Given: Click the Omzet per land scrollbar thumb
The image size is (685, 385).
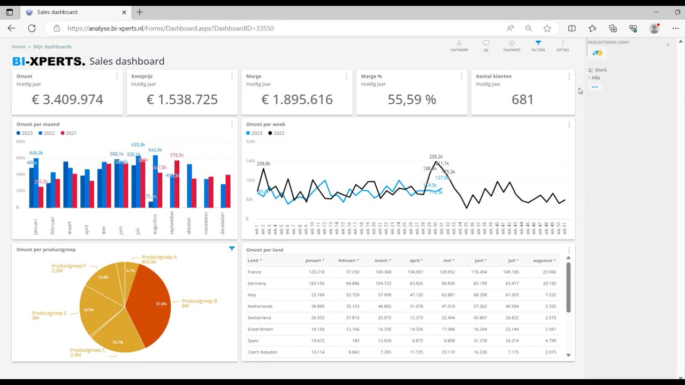Looking at the screenshot, I should [568, 287].
